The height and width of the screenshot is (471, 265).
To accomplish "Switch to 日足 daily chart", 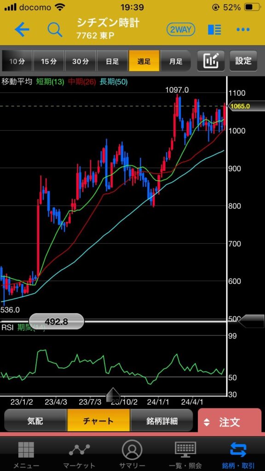I will click(x=112, y=61).
